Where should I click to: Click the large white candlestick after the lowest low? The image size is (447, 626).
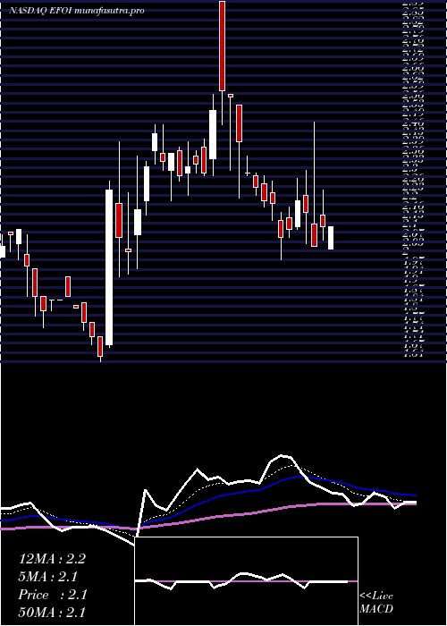109,267
